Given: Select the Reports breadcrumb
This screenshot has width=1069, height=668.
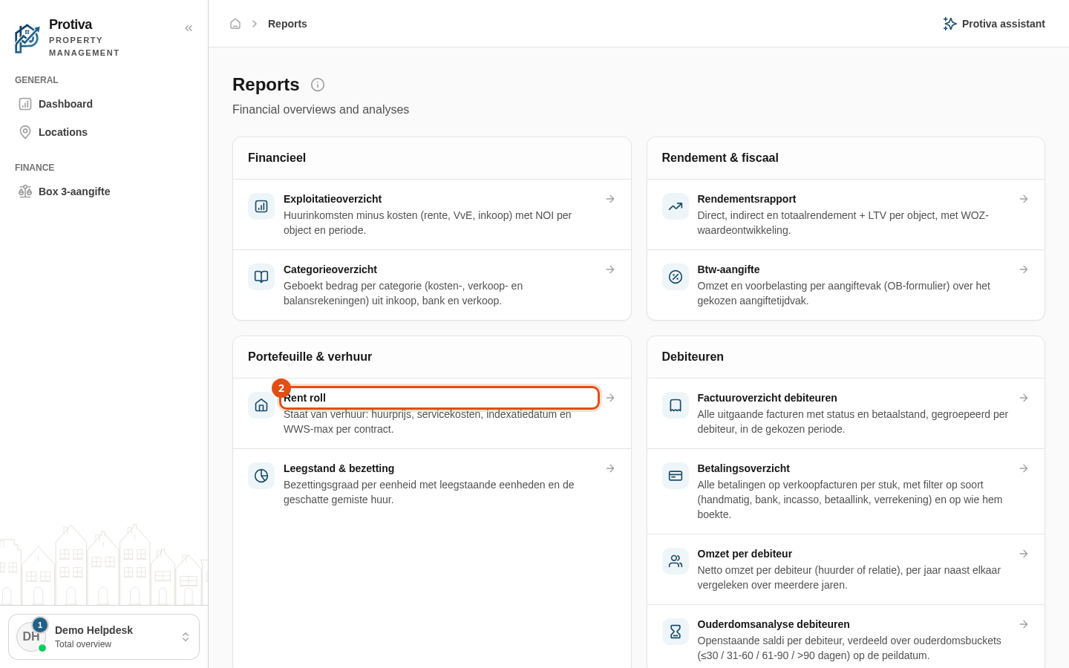Looking at the screenshot, I should coord(287,24).
